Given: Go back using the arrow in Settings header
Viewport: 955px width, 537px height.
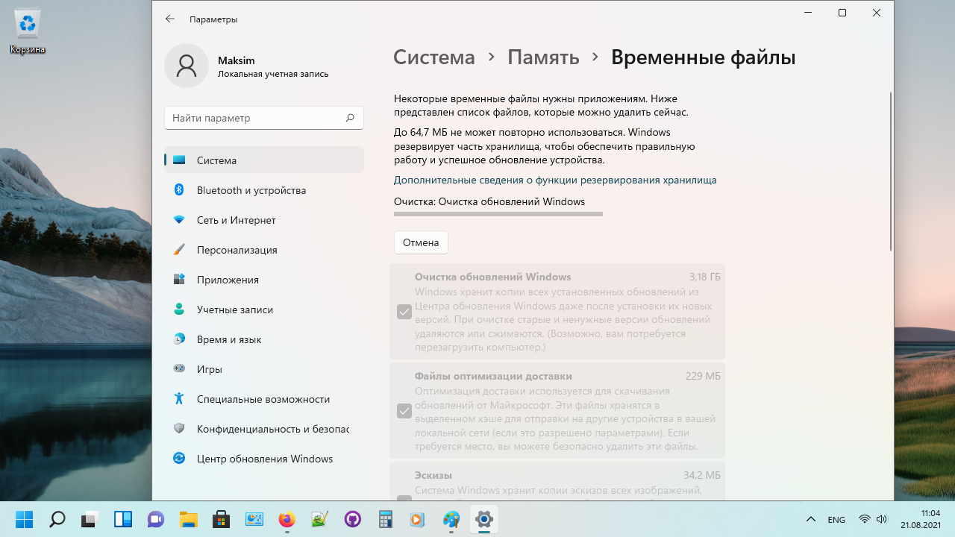Looking at the screenshot, I should (170, 19).
